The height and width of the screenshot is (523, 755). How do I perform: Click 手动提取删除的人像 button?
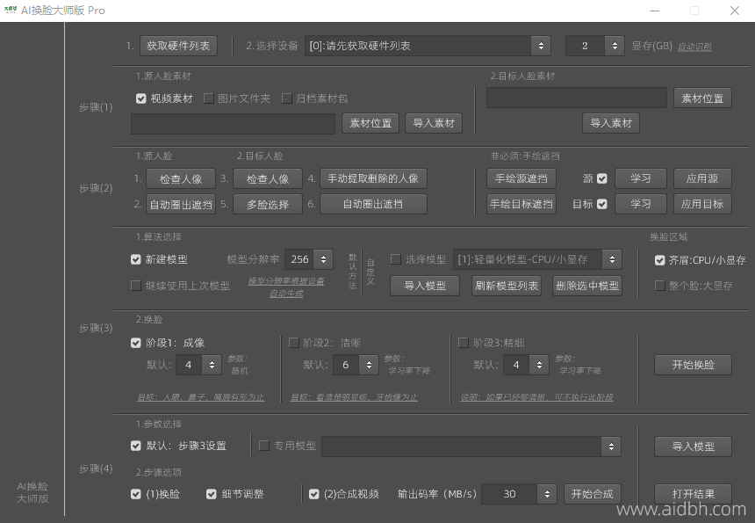coord(373,178)
